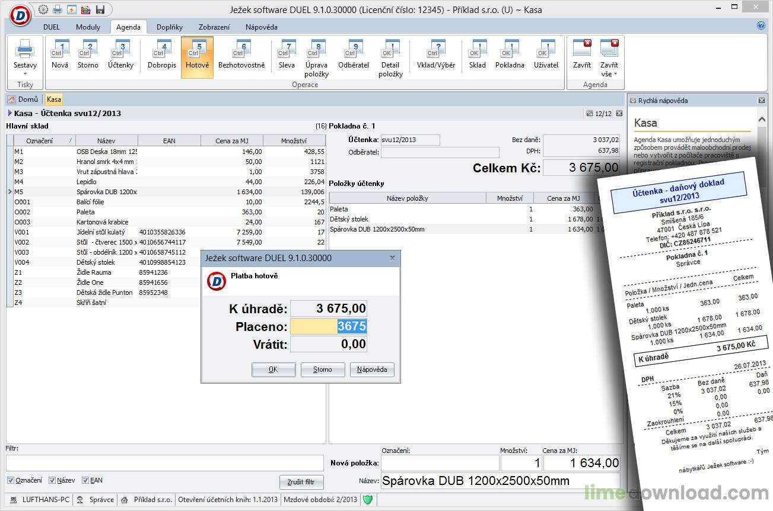The image size is (773, 511).
Task: Expand the Sestavy dropdown arrow
Action: (x=26, y=74)
